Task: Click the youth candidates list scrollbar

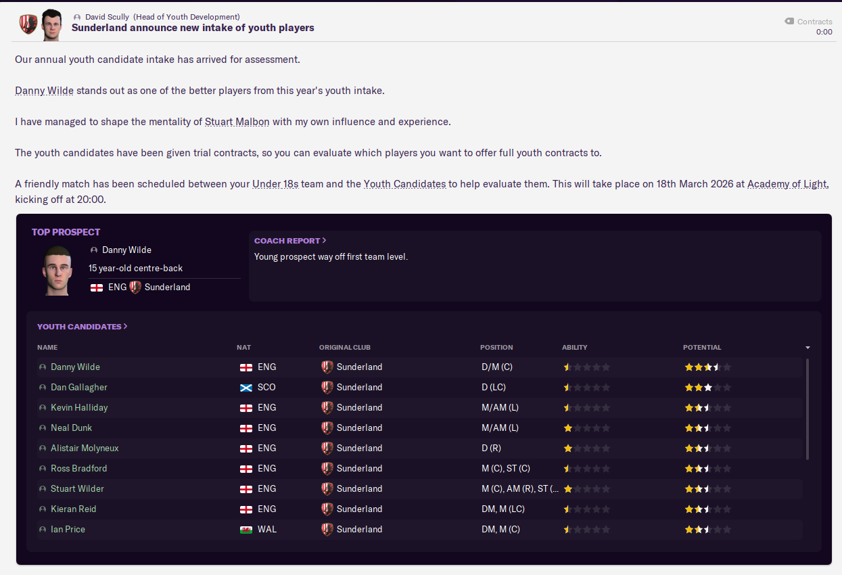Action: (808, 409)
